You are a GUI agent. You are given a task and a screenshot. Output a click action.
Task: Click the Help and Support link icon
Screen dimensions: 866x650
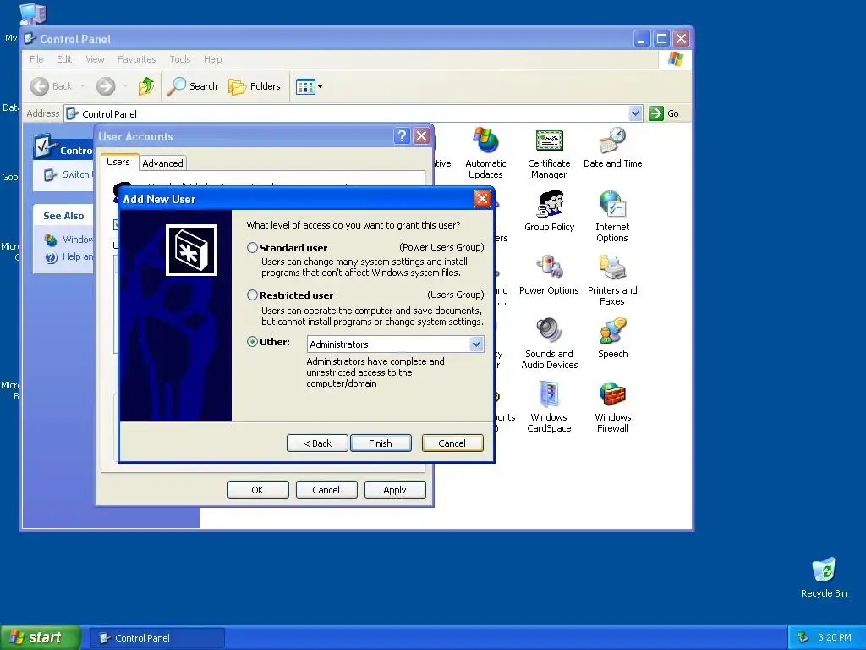click(x=51, y=257)
